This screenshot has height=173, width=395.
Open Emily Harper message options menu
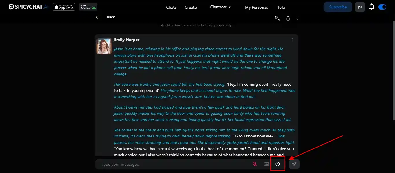pos(292,40)
